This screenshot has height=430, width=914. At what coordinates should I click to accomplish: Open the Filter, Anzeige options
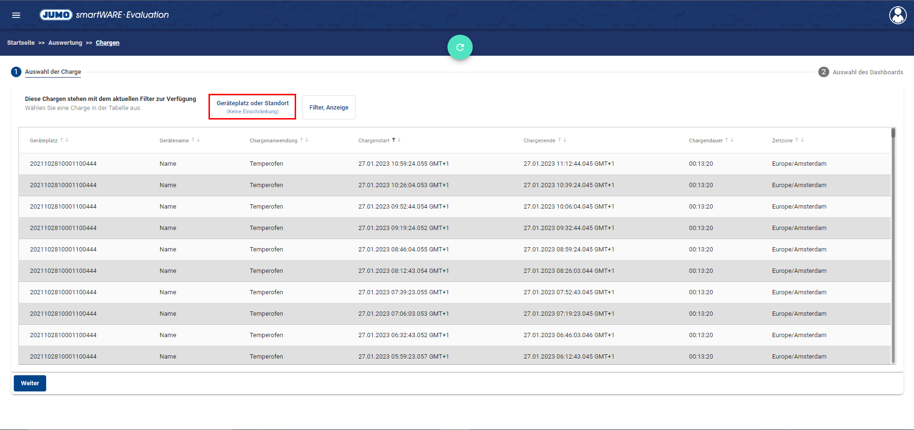click(x=328, y=108)
